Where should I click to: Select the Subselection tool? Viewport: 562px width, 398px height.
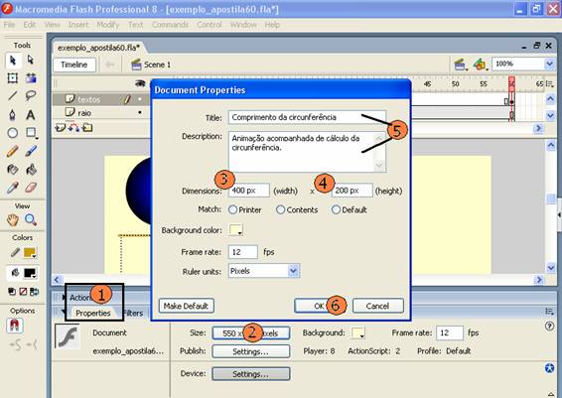pyautogui.click(x=31, y=61)
